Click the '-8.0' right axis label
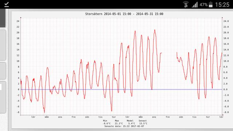 pos(226,112)
